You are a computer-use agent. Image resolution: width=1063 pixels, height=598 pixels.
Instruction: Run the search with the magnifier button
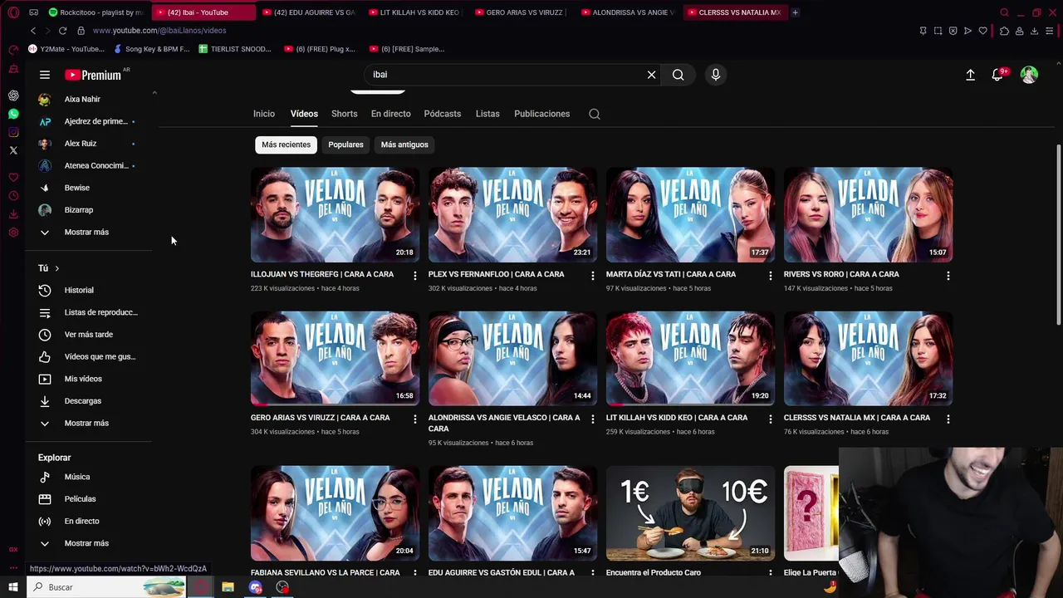pos(678,75)
